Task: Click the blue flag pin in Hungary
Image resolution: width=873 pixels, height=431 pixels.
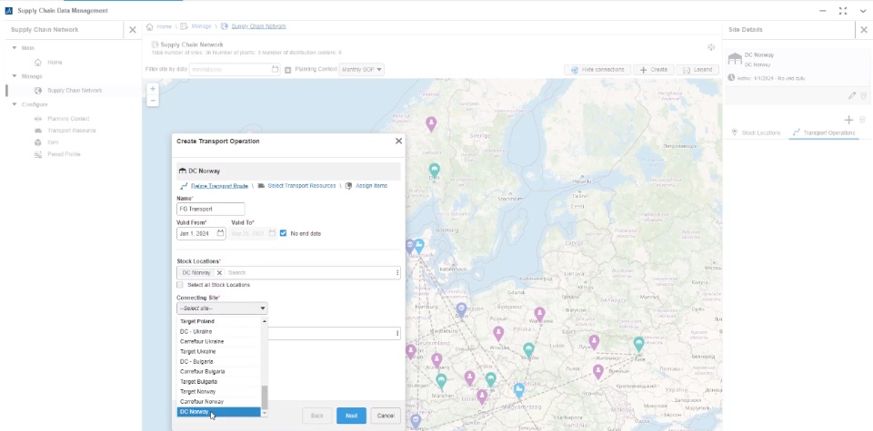Action: point(519,390)
